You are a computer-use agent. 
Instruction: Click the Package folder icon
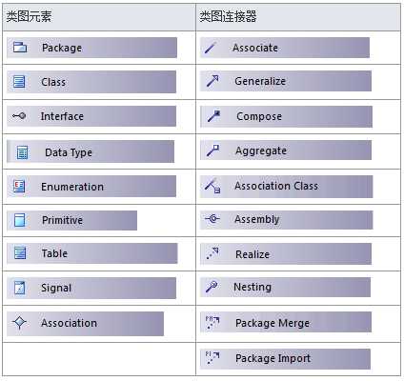20,48
